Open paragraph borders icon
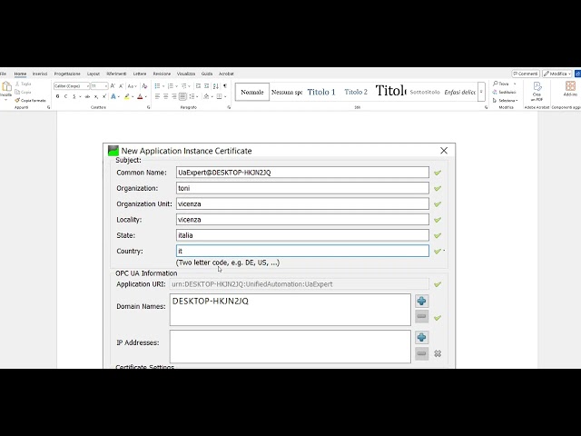 point(220,96)
